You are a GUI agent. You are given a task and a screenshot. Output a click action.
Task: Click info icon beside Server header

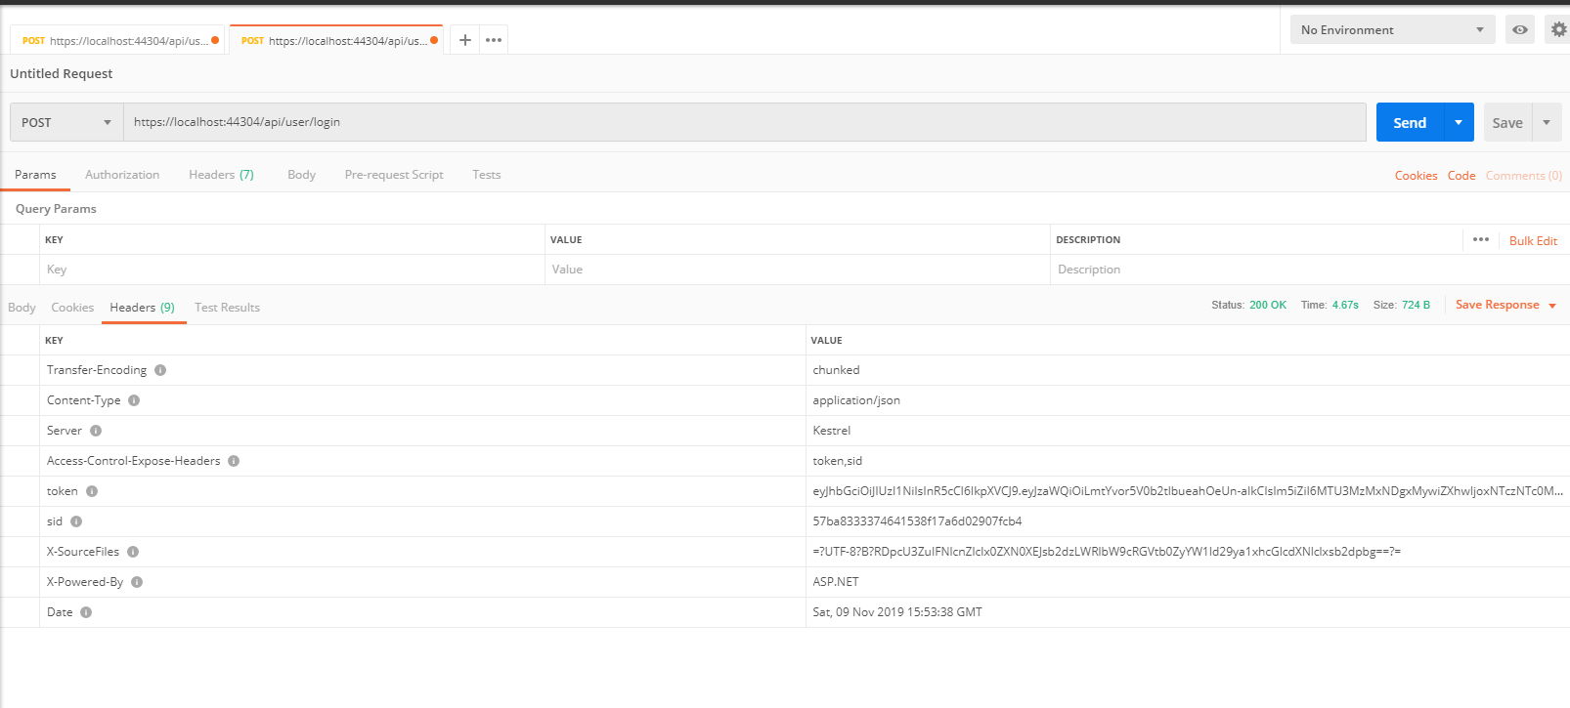(96, 431)
